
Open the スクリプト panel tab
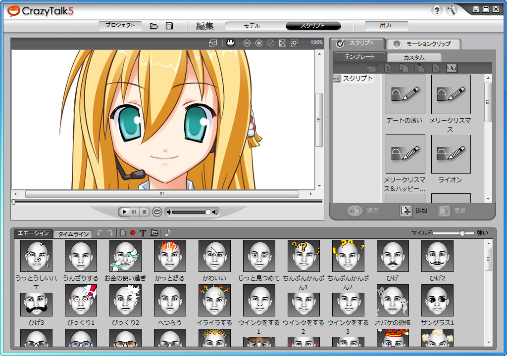(357, 44)
